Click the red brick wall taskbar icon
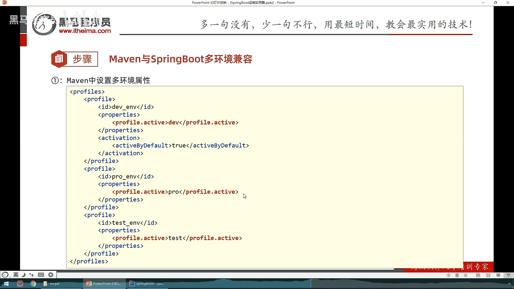This screenshot has width=514, height=289. [20, 284]
